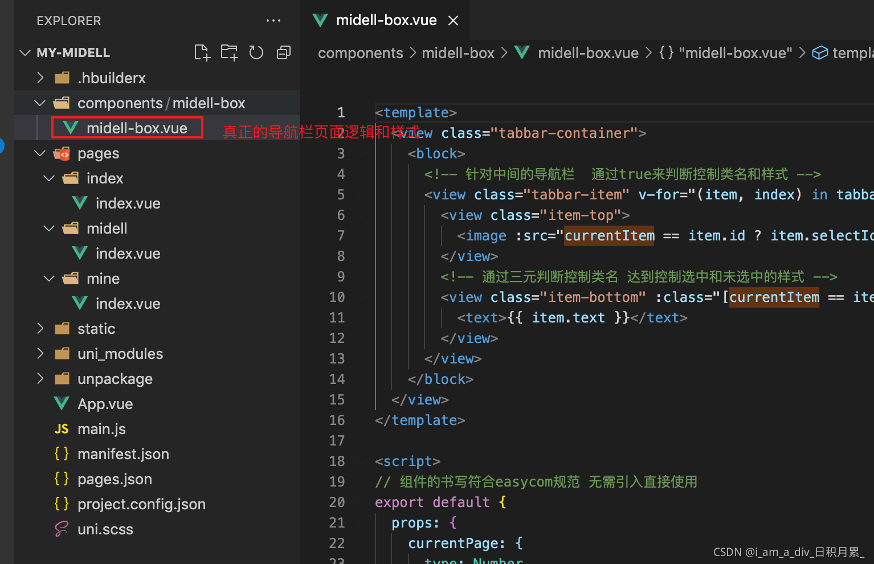Open the main.js file
Image resolution: width=874 pixels, height=564 pixels.
(x=101, y=429)
